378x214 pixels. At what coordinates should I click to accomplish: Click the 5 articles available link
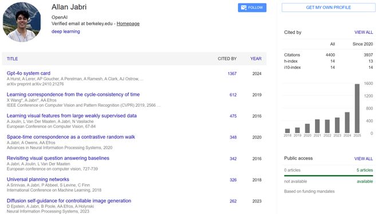(x=364, y=170)
